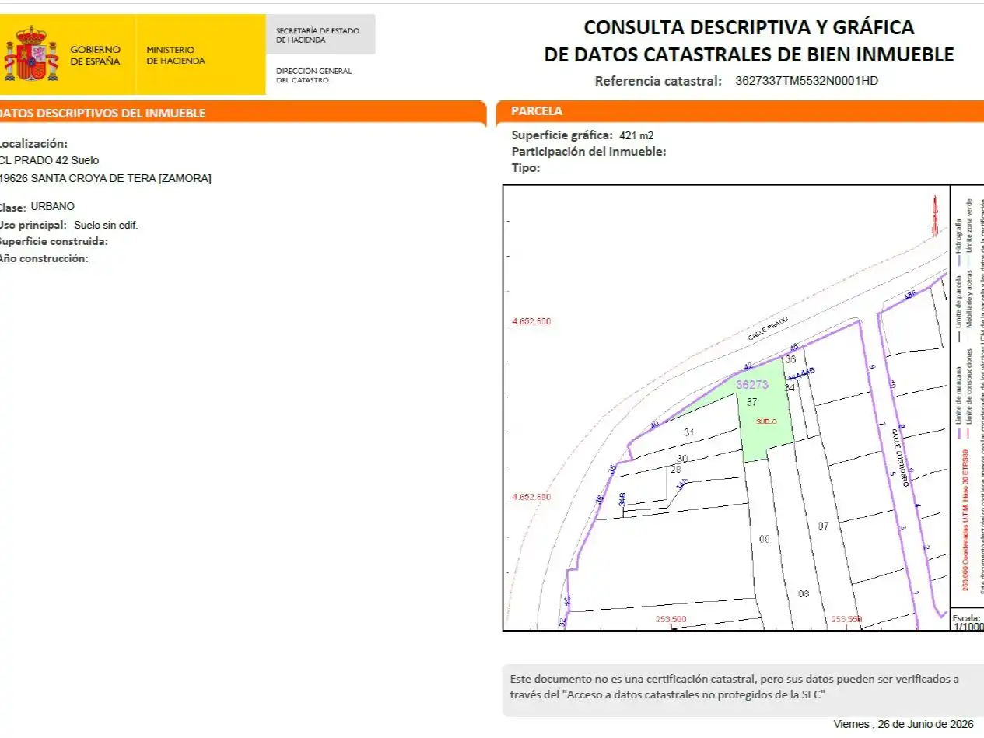Image resolution: width=984 pixels, height=738 pixels.
Task: Click address 'CL PRADO 42 Suelo'
Action: (49, 160)
